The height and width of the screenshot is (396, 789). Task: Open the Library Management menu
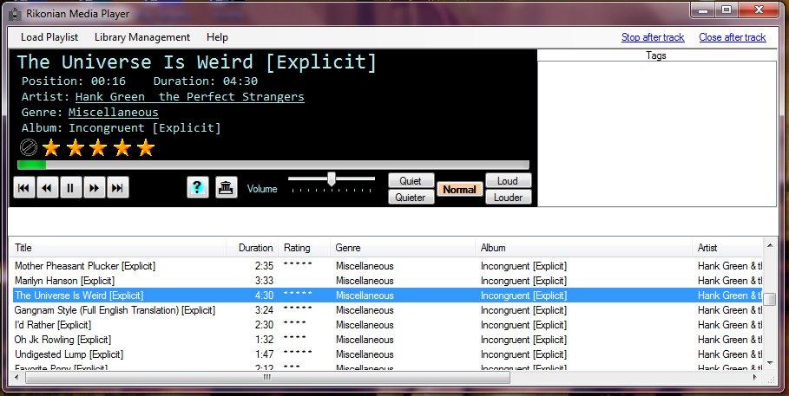coord(141,37)
